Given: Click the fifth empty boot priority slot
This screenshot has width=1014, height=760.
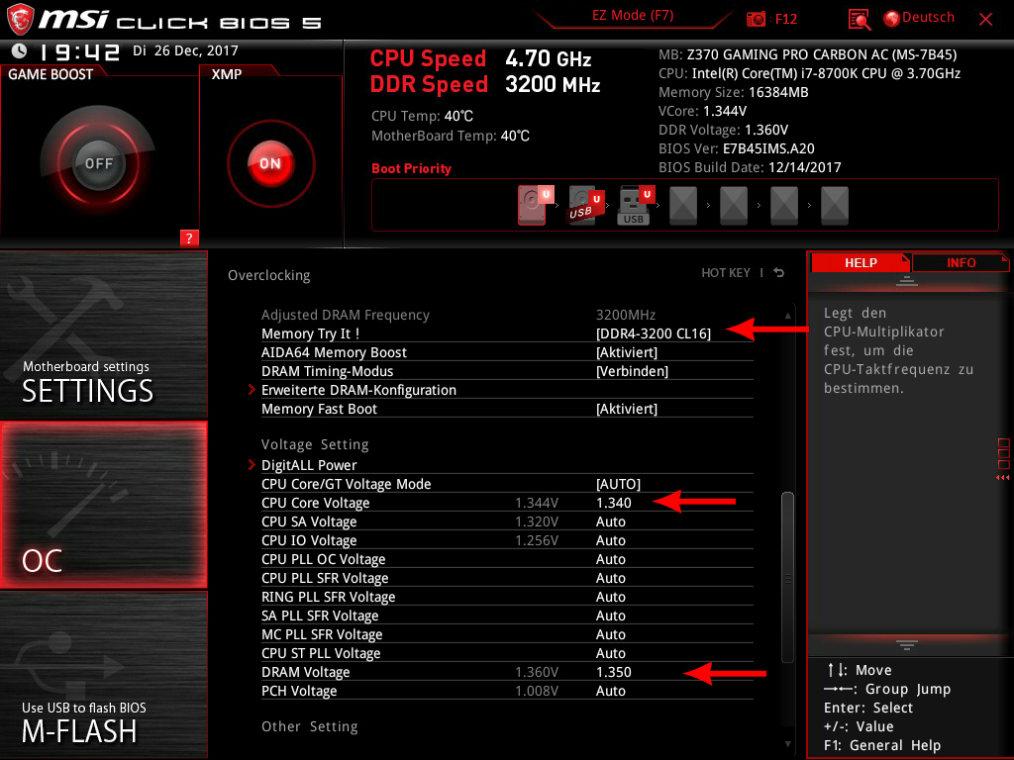Looking at the screenshot, I should point(734,206).
